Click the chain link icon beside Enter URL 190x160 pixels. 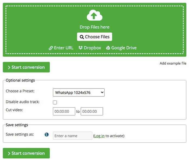[51, 48]
